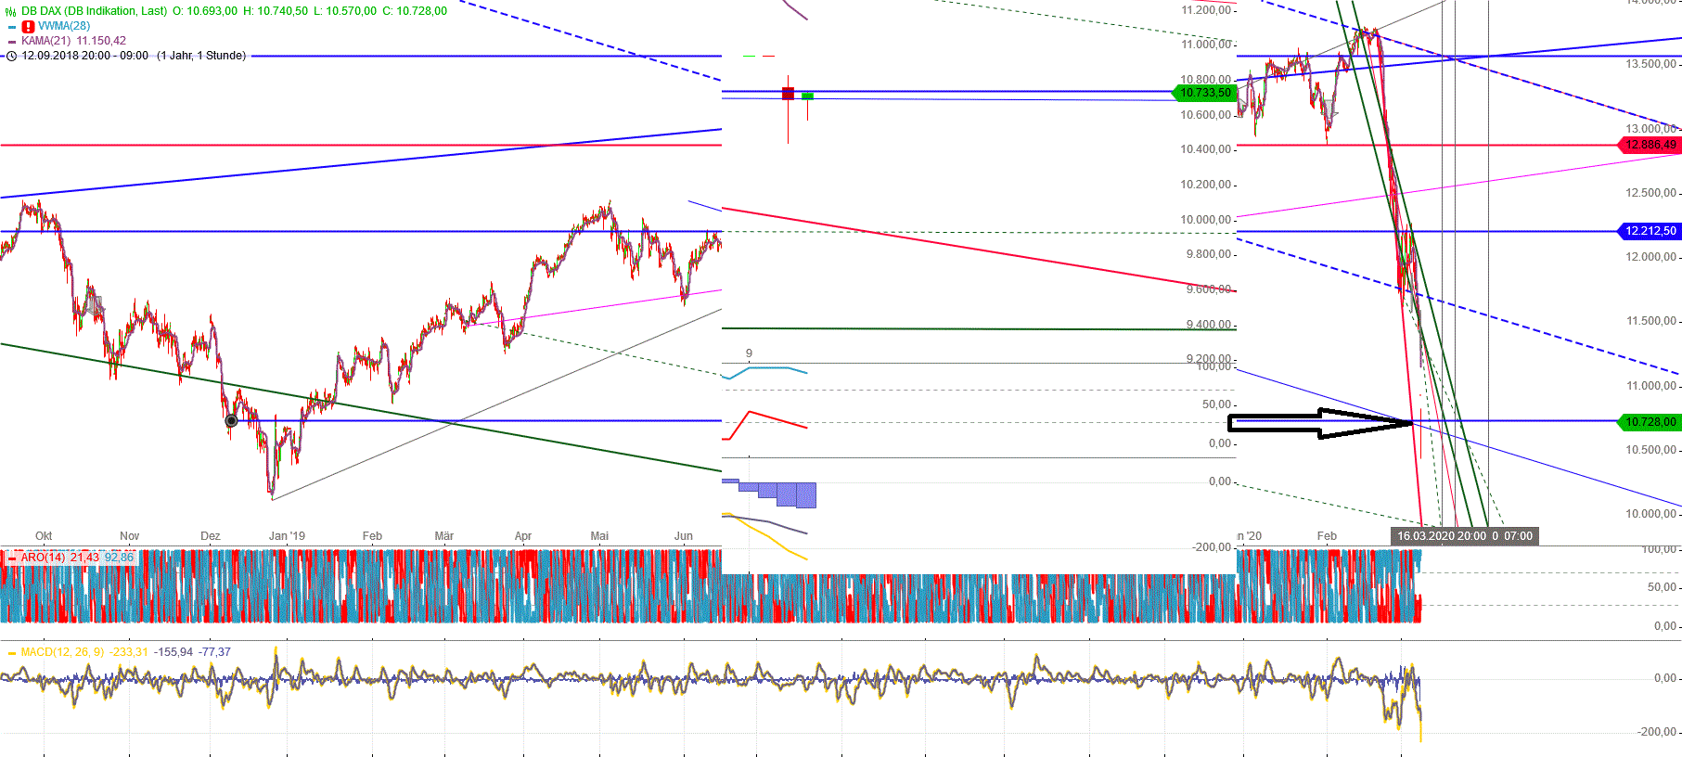Viewport: 1682px width, 757px height.
Task: Click the 13.500,00 price axis label
Action: pos(1650,64)
